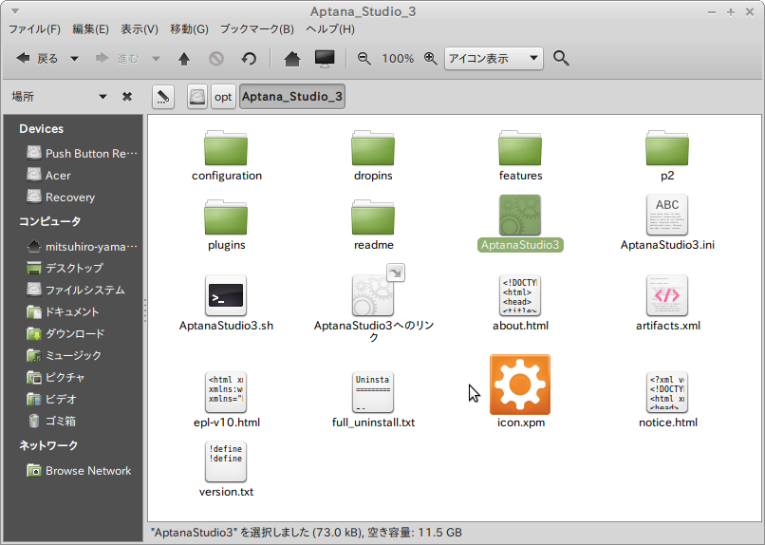Image resolution: width=765 pixels, height=545 pixels.
Task: Open the 表示(V) menu
Action: click(x=140, y=29)
